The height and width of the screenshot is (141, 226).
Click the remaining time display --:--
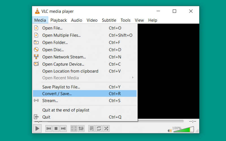point(193,122)
